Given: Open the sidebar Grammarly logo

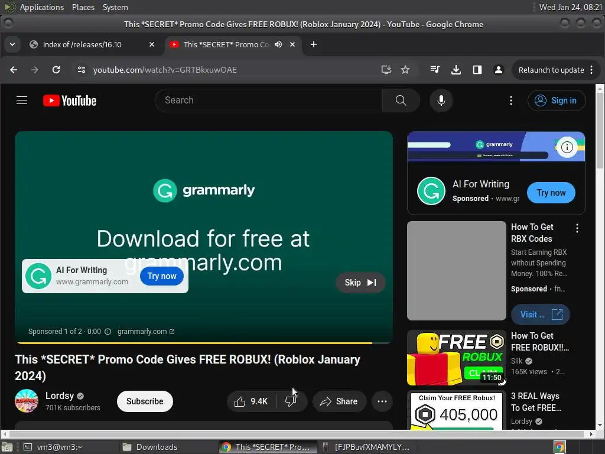Looking at the screenshot, I should [x=431, y=191].
